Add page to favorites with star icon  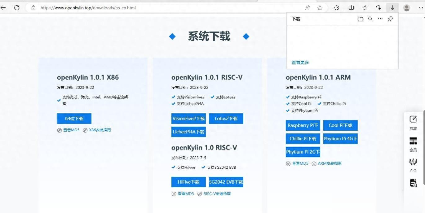coord(320,8)
